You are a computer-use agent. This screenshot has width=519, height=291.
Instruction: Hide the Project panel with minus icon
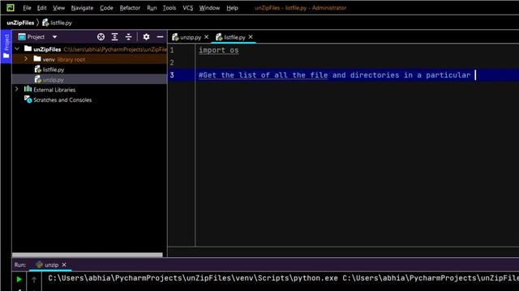point(160,37)
